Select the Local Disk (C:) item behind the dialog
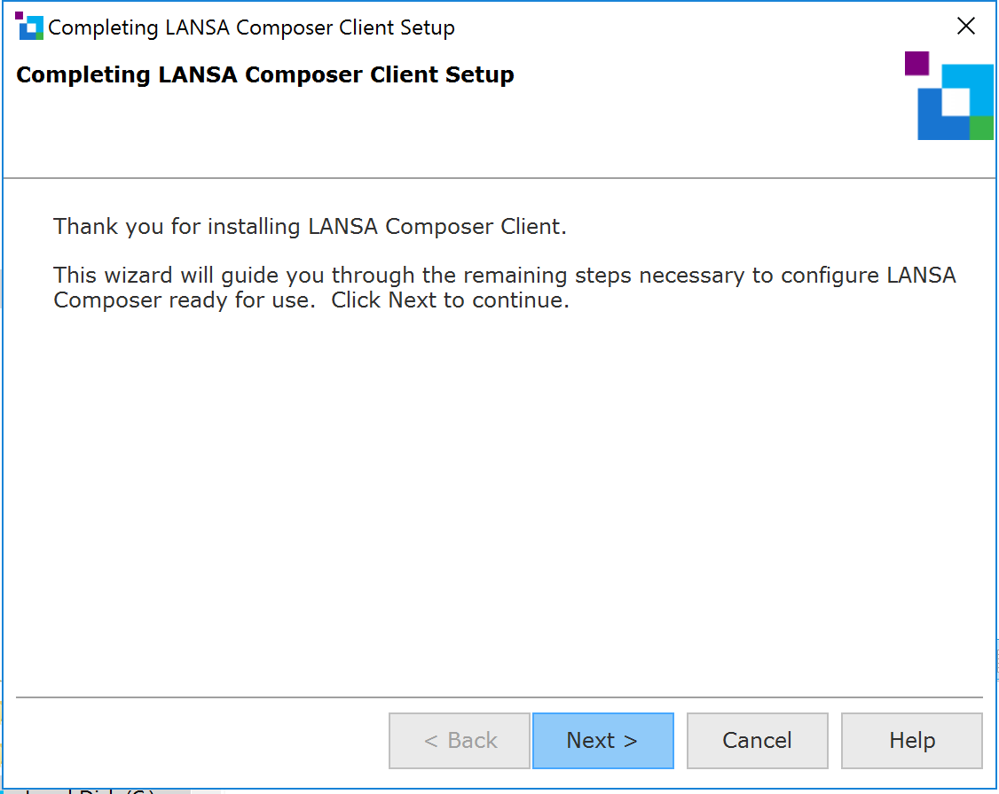The width and height of the screenshot is (999, 794). pyautogui.click(x=89, y=790)
